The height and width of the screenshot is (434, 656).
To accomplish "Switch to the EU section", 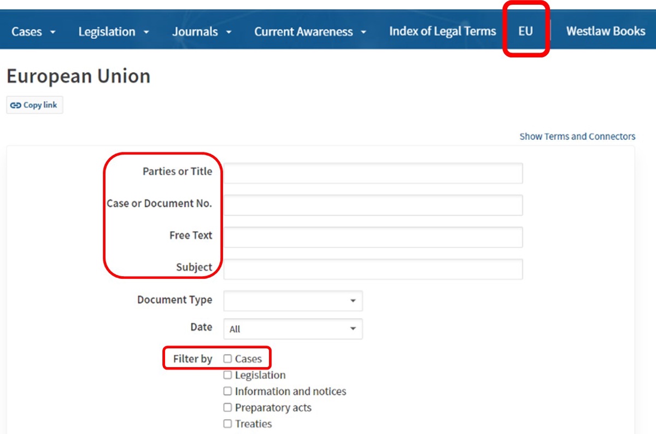I will click(525, 31).
